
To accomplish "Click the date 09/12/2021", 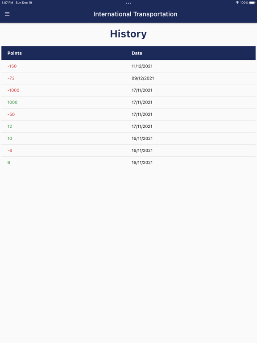I will click(x=143, y=78).
